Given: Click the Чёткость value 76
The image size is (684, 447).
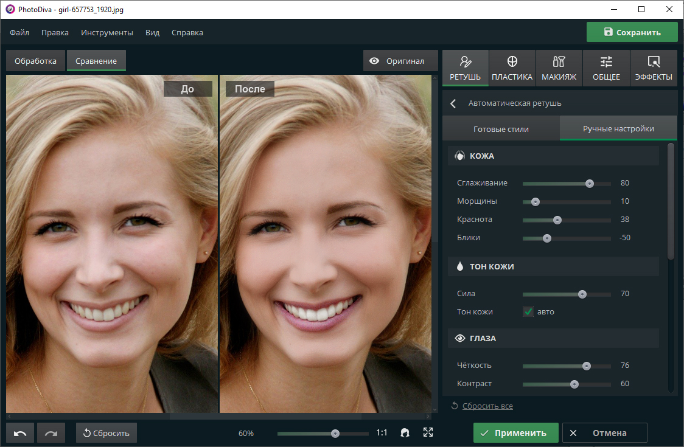Looking at the screenshot, I should pos(625,365).
